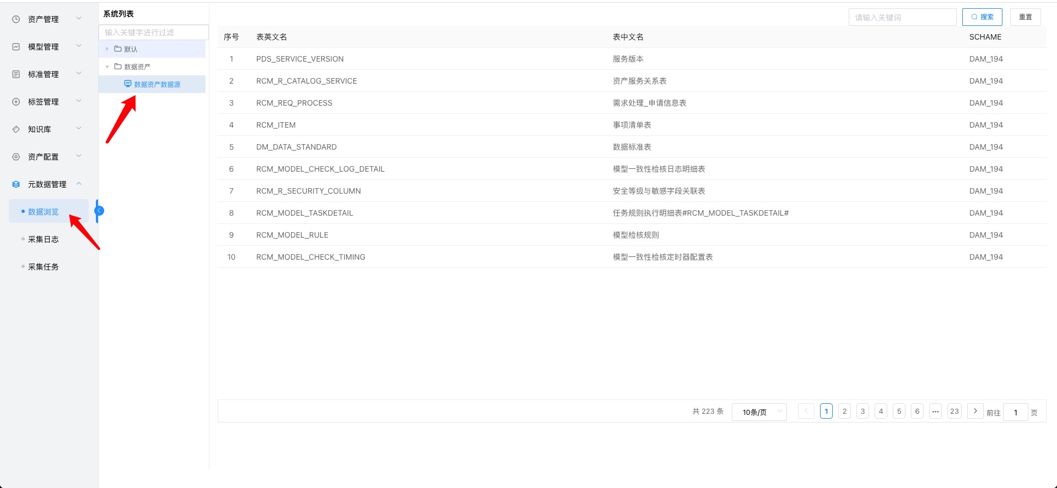Go to next page arrow
Screen dimensions: 1057x488
click(975, 411)
